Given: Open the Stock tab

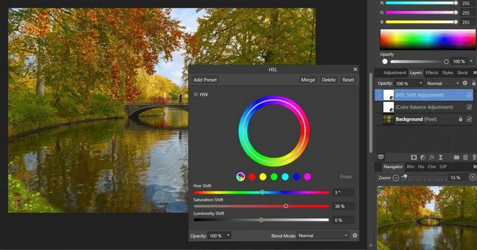Looking at the screenshot, I should (462, 73).
